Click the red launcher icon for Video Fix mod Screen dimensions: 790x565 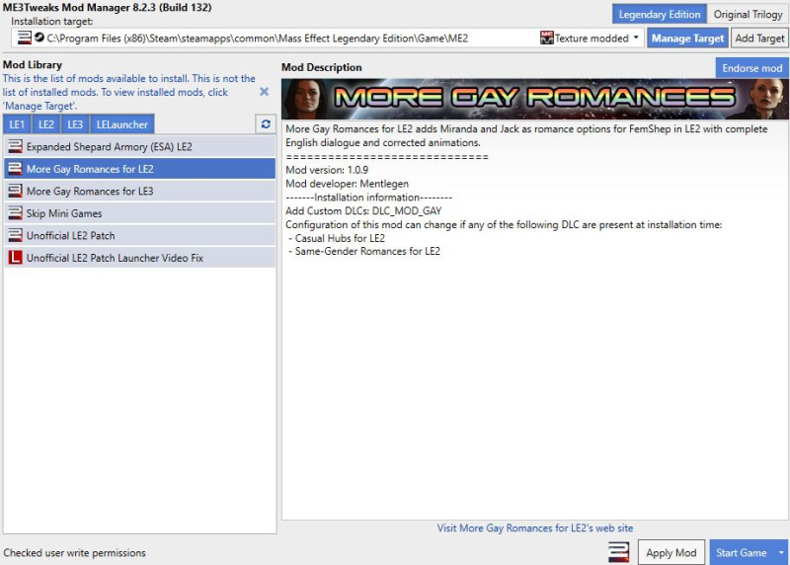16,258
